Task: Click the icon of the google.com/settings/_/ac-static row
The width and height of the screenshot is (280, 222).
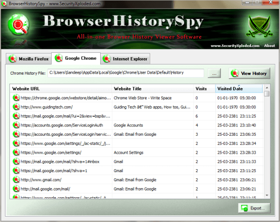Action: coord(16,143)
